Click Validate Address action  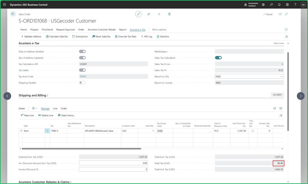(x=31, y=37)
